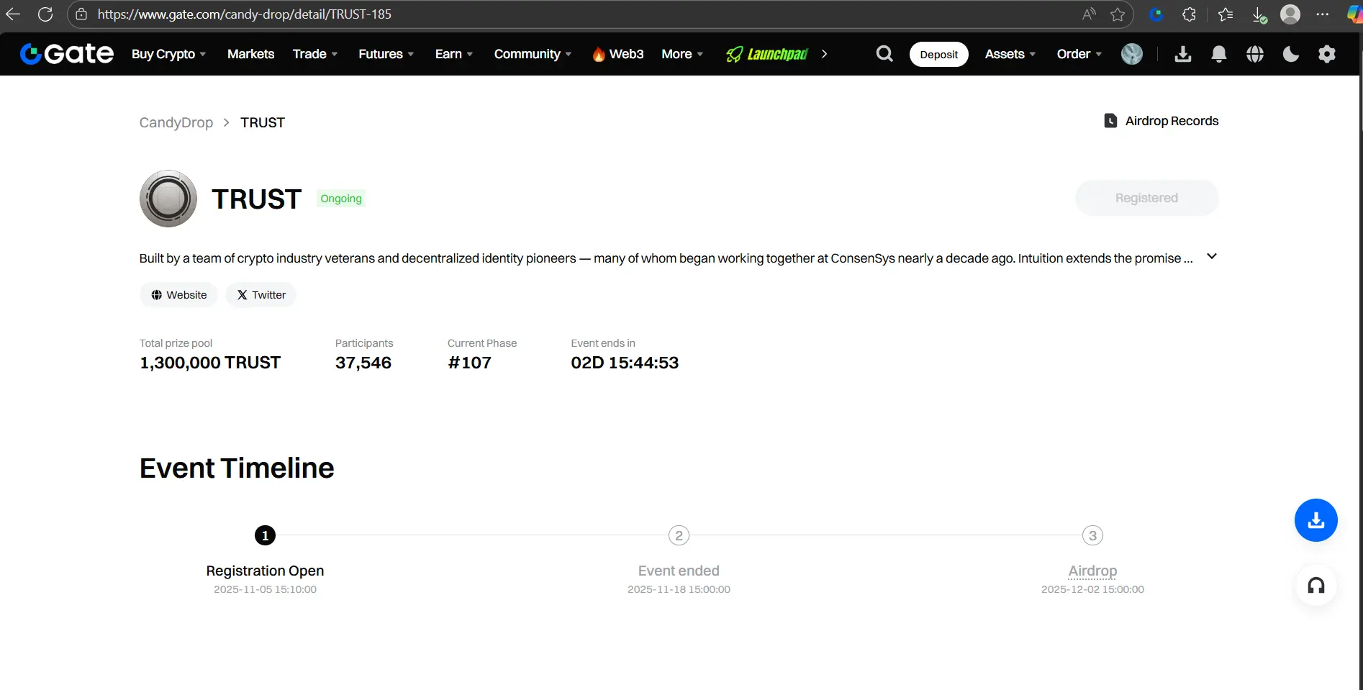Open language globe selector icon
This screenshot has height=690, width=1363.
[1255, 54]
